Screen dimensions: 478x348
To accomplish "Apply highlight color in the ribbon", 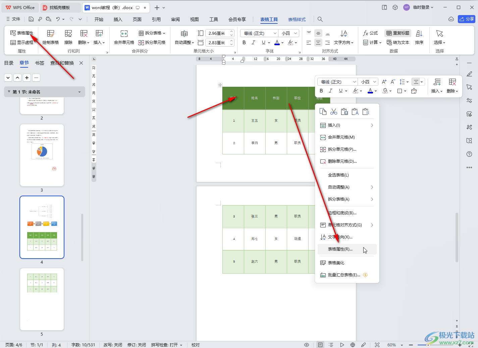I will [290, 43].
